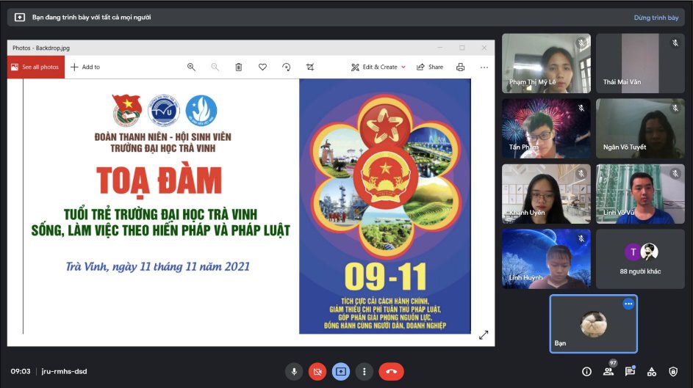Click the print icon in Photos
The image size is (693, 388).
tap(460, 67)
